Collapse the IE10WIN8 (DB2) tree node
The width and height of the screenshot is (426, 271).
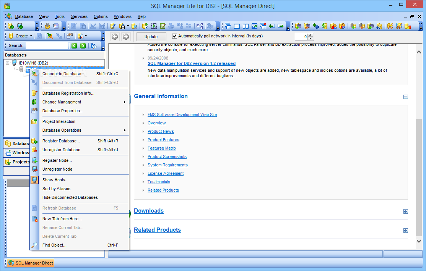tap(8, 63)
